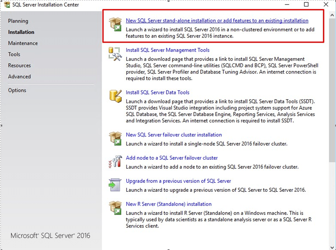Click the R Server installation box icon
The height and width of the screenshot is (250, 336).
click(115, 207)
